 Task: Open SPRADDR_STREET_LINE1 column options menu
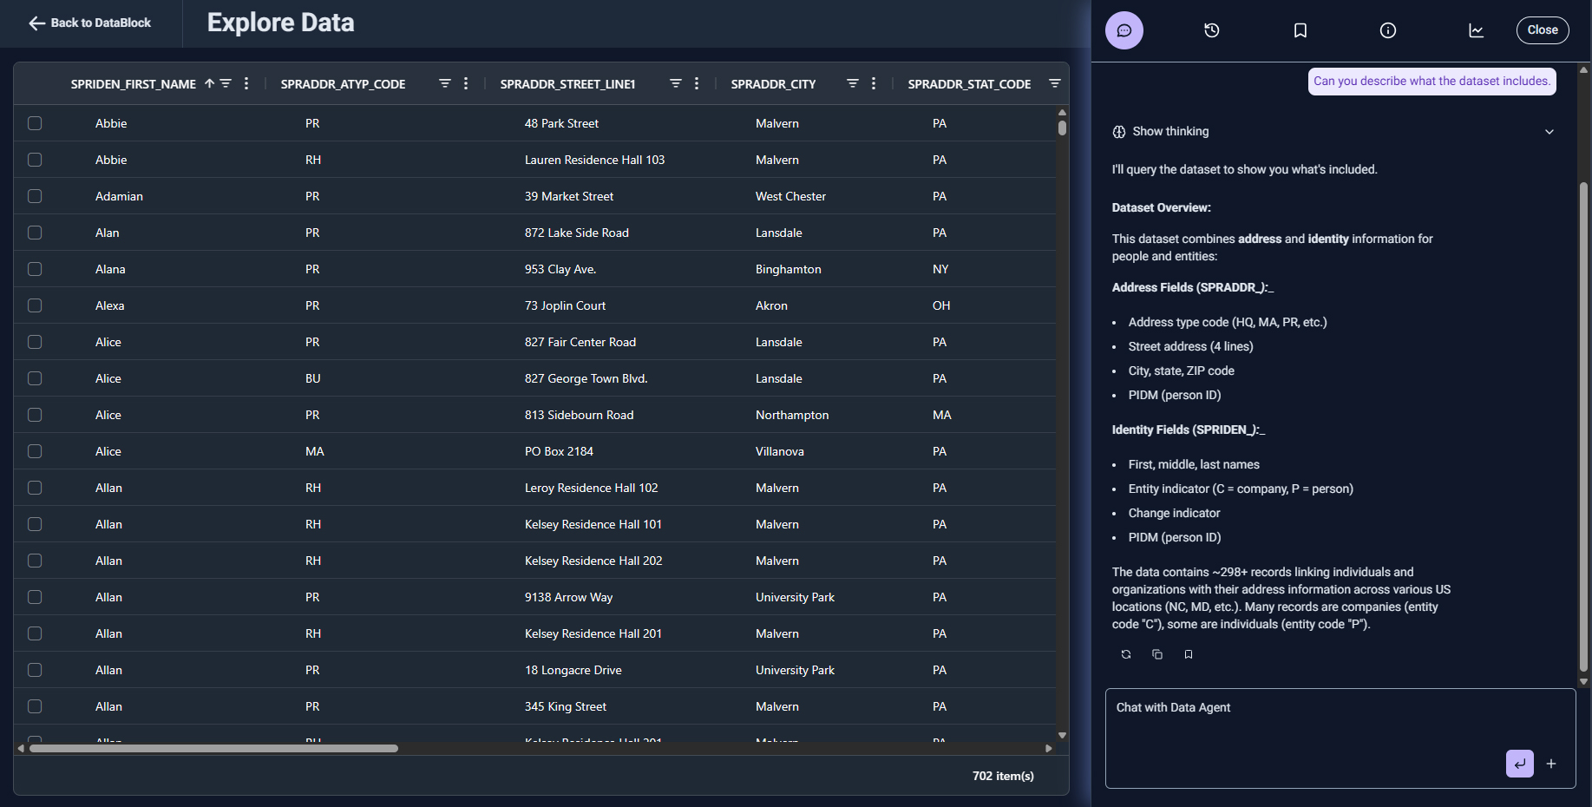(x=697, y=83)
